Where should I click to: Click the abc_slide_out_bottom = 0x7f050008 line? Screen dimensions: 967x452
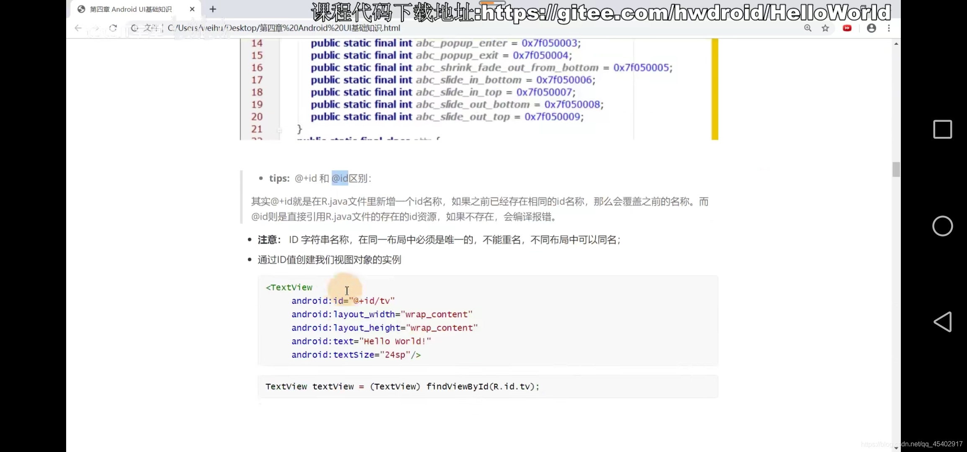click(457, 104)
